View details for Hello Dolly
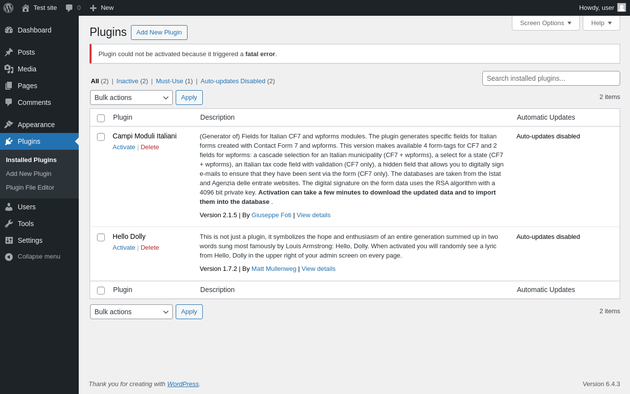Screen dimensions: 630x394 (x=318, y=268)
